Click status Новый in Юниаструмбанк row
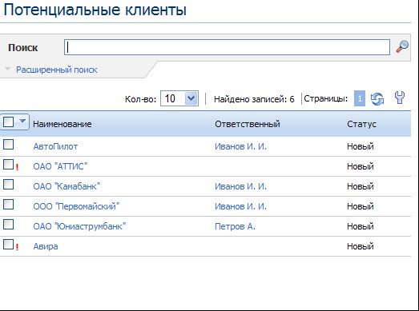The image size is (419, 311). 360,226
